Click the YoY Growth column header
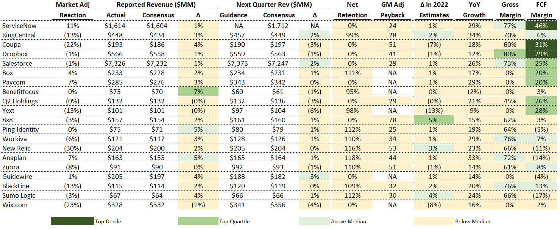Viewport: 560px width, 229px height. (474, 10)
